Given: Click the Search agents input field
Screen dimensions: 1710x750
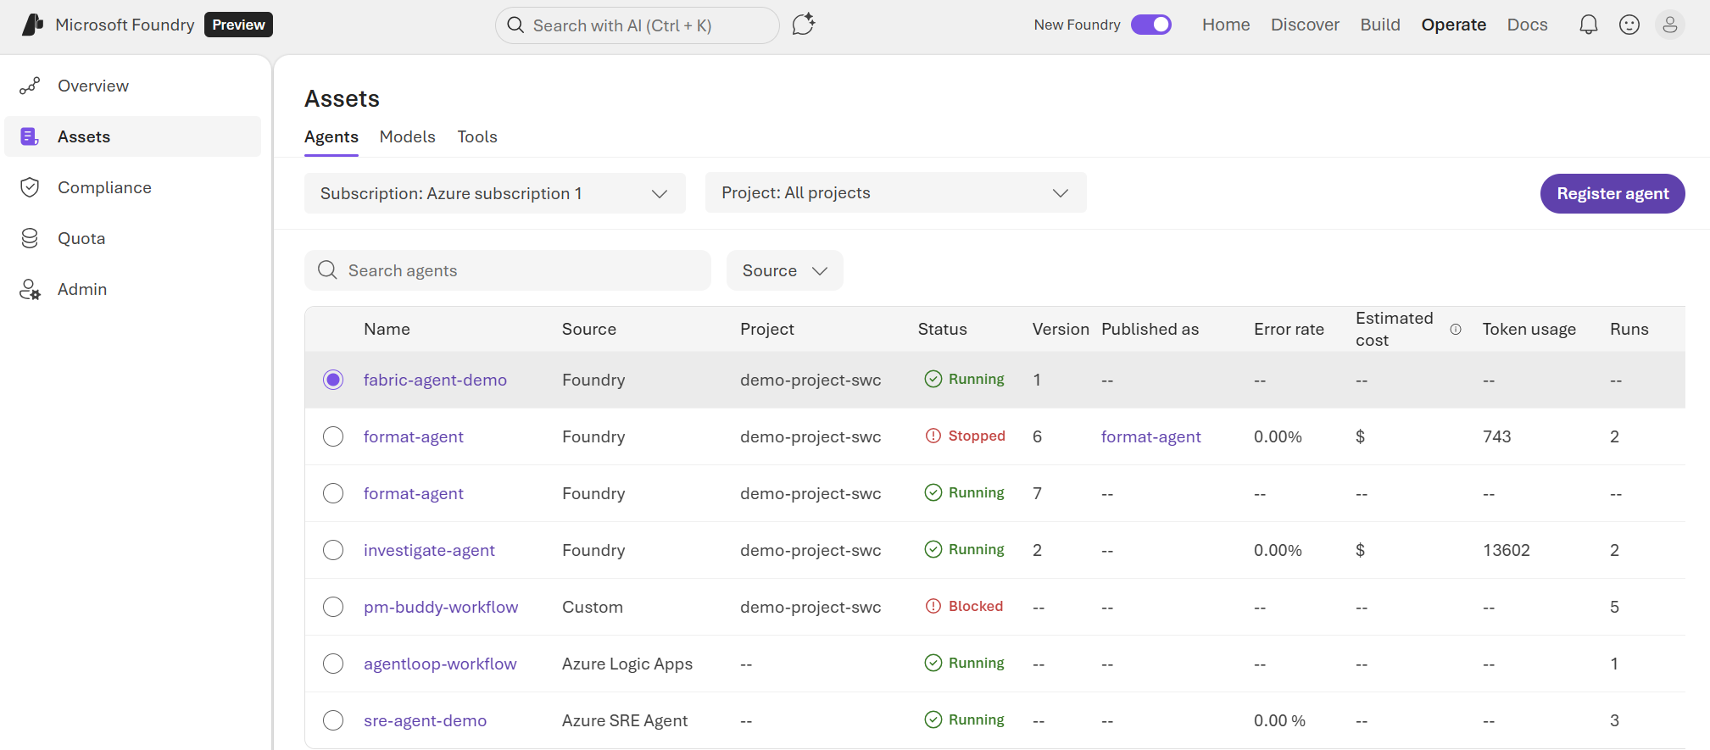Looking at the screenshot, I should [x=507, y=270].
